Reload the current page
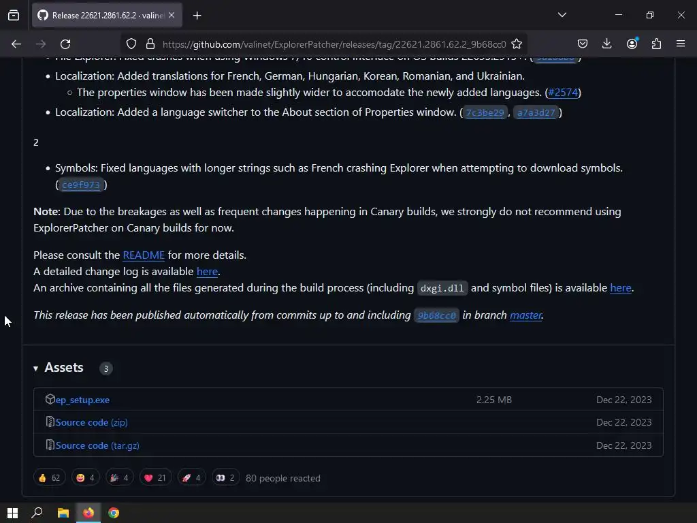This screenshot has height=523, width=697. (65, 44)
